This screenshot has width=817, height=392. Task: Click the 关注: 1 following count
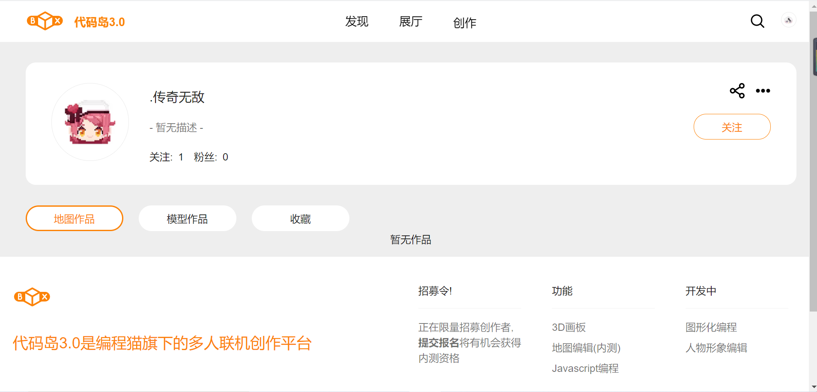point(167,157)
